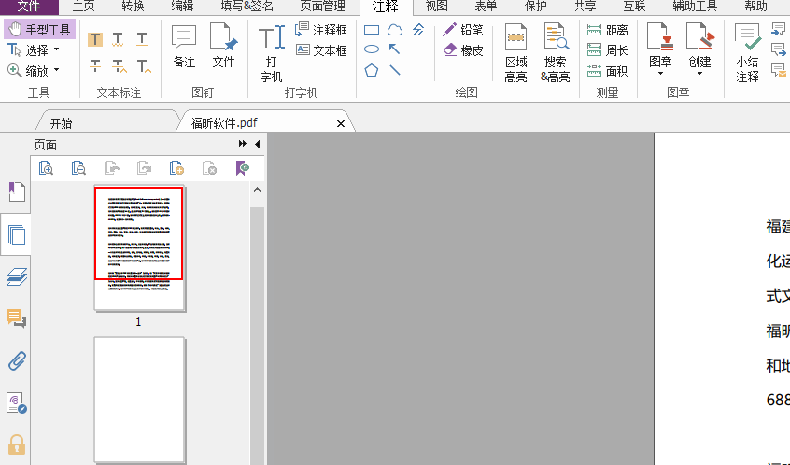
Task: Attach a File (文件) pin
Action: [x=223, y=46]
